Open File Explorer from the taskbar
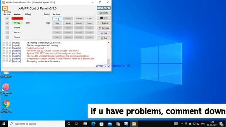Viewport: 226px width, 127px height. point(85,124)
